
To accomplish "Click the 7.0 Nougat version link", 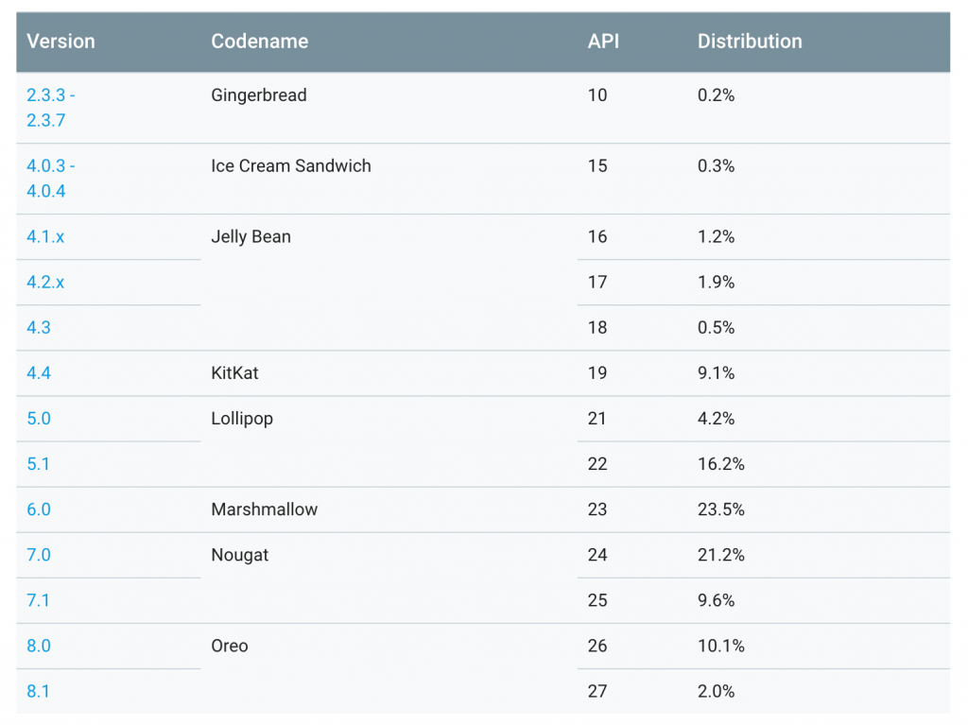I will (x=39, y=555).
